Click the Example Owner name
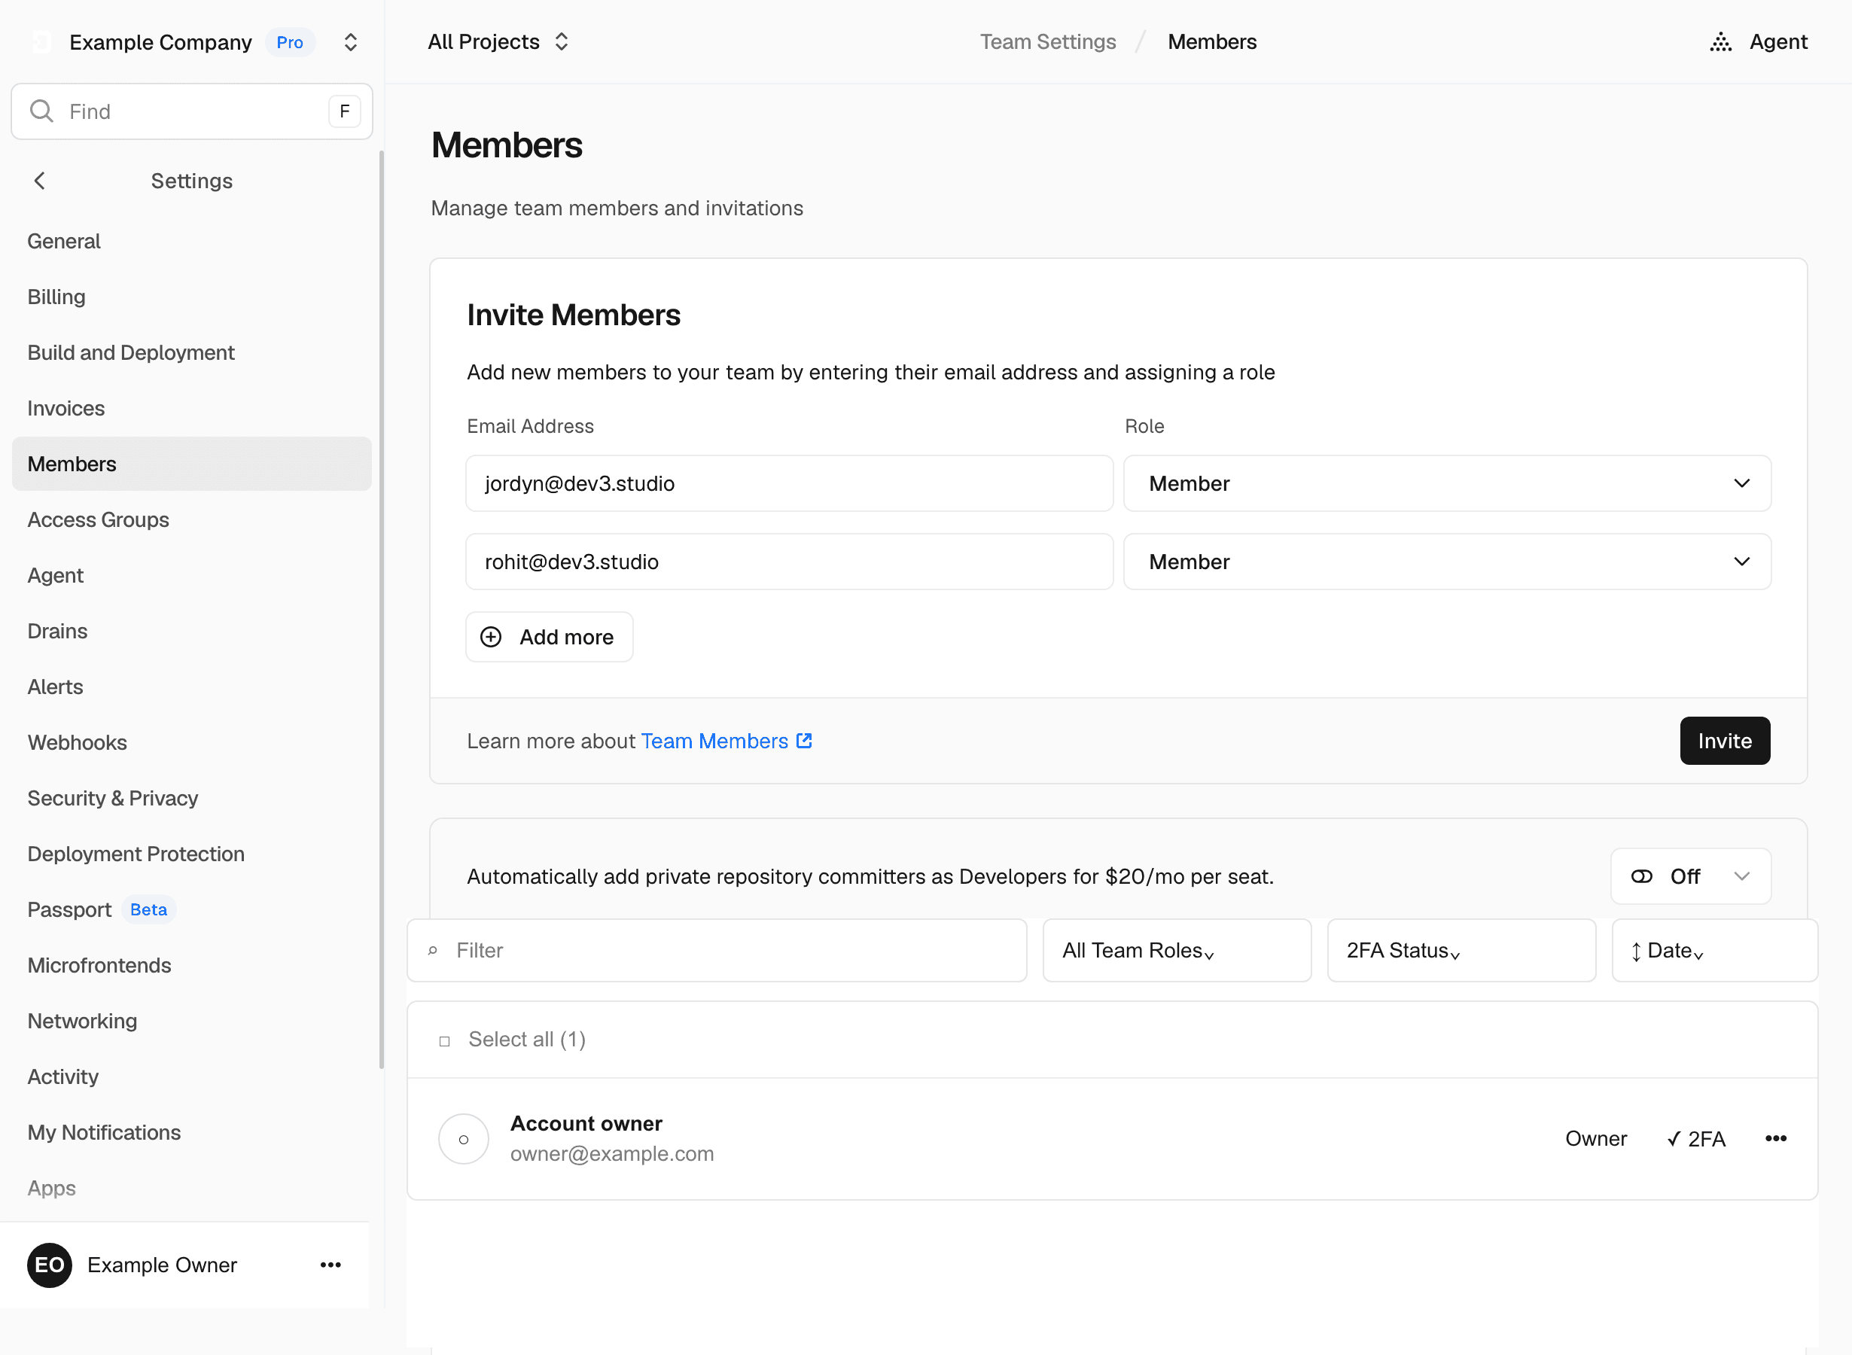Viewport: 1852px width, 1355px height. coord(163,1265)
